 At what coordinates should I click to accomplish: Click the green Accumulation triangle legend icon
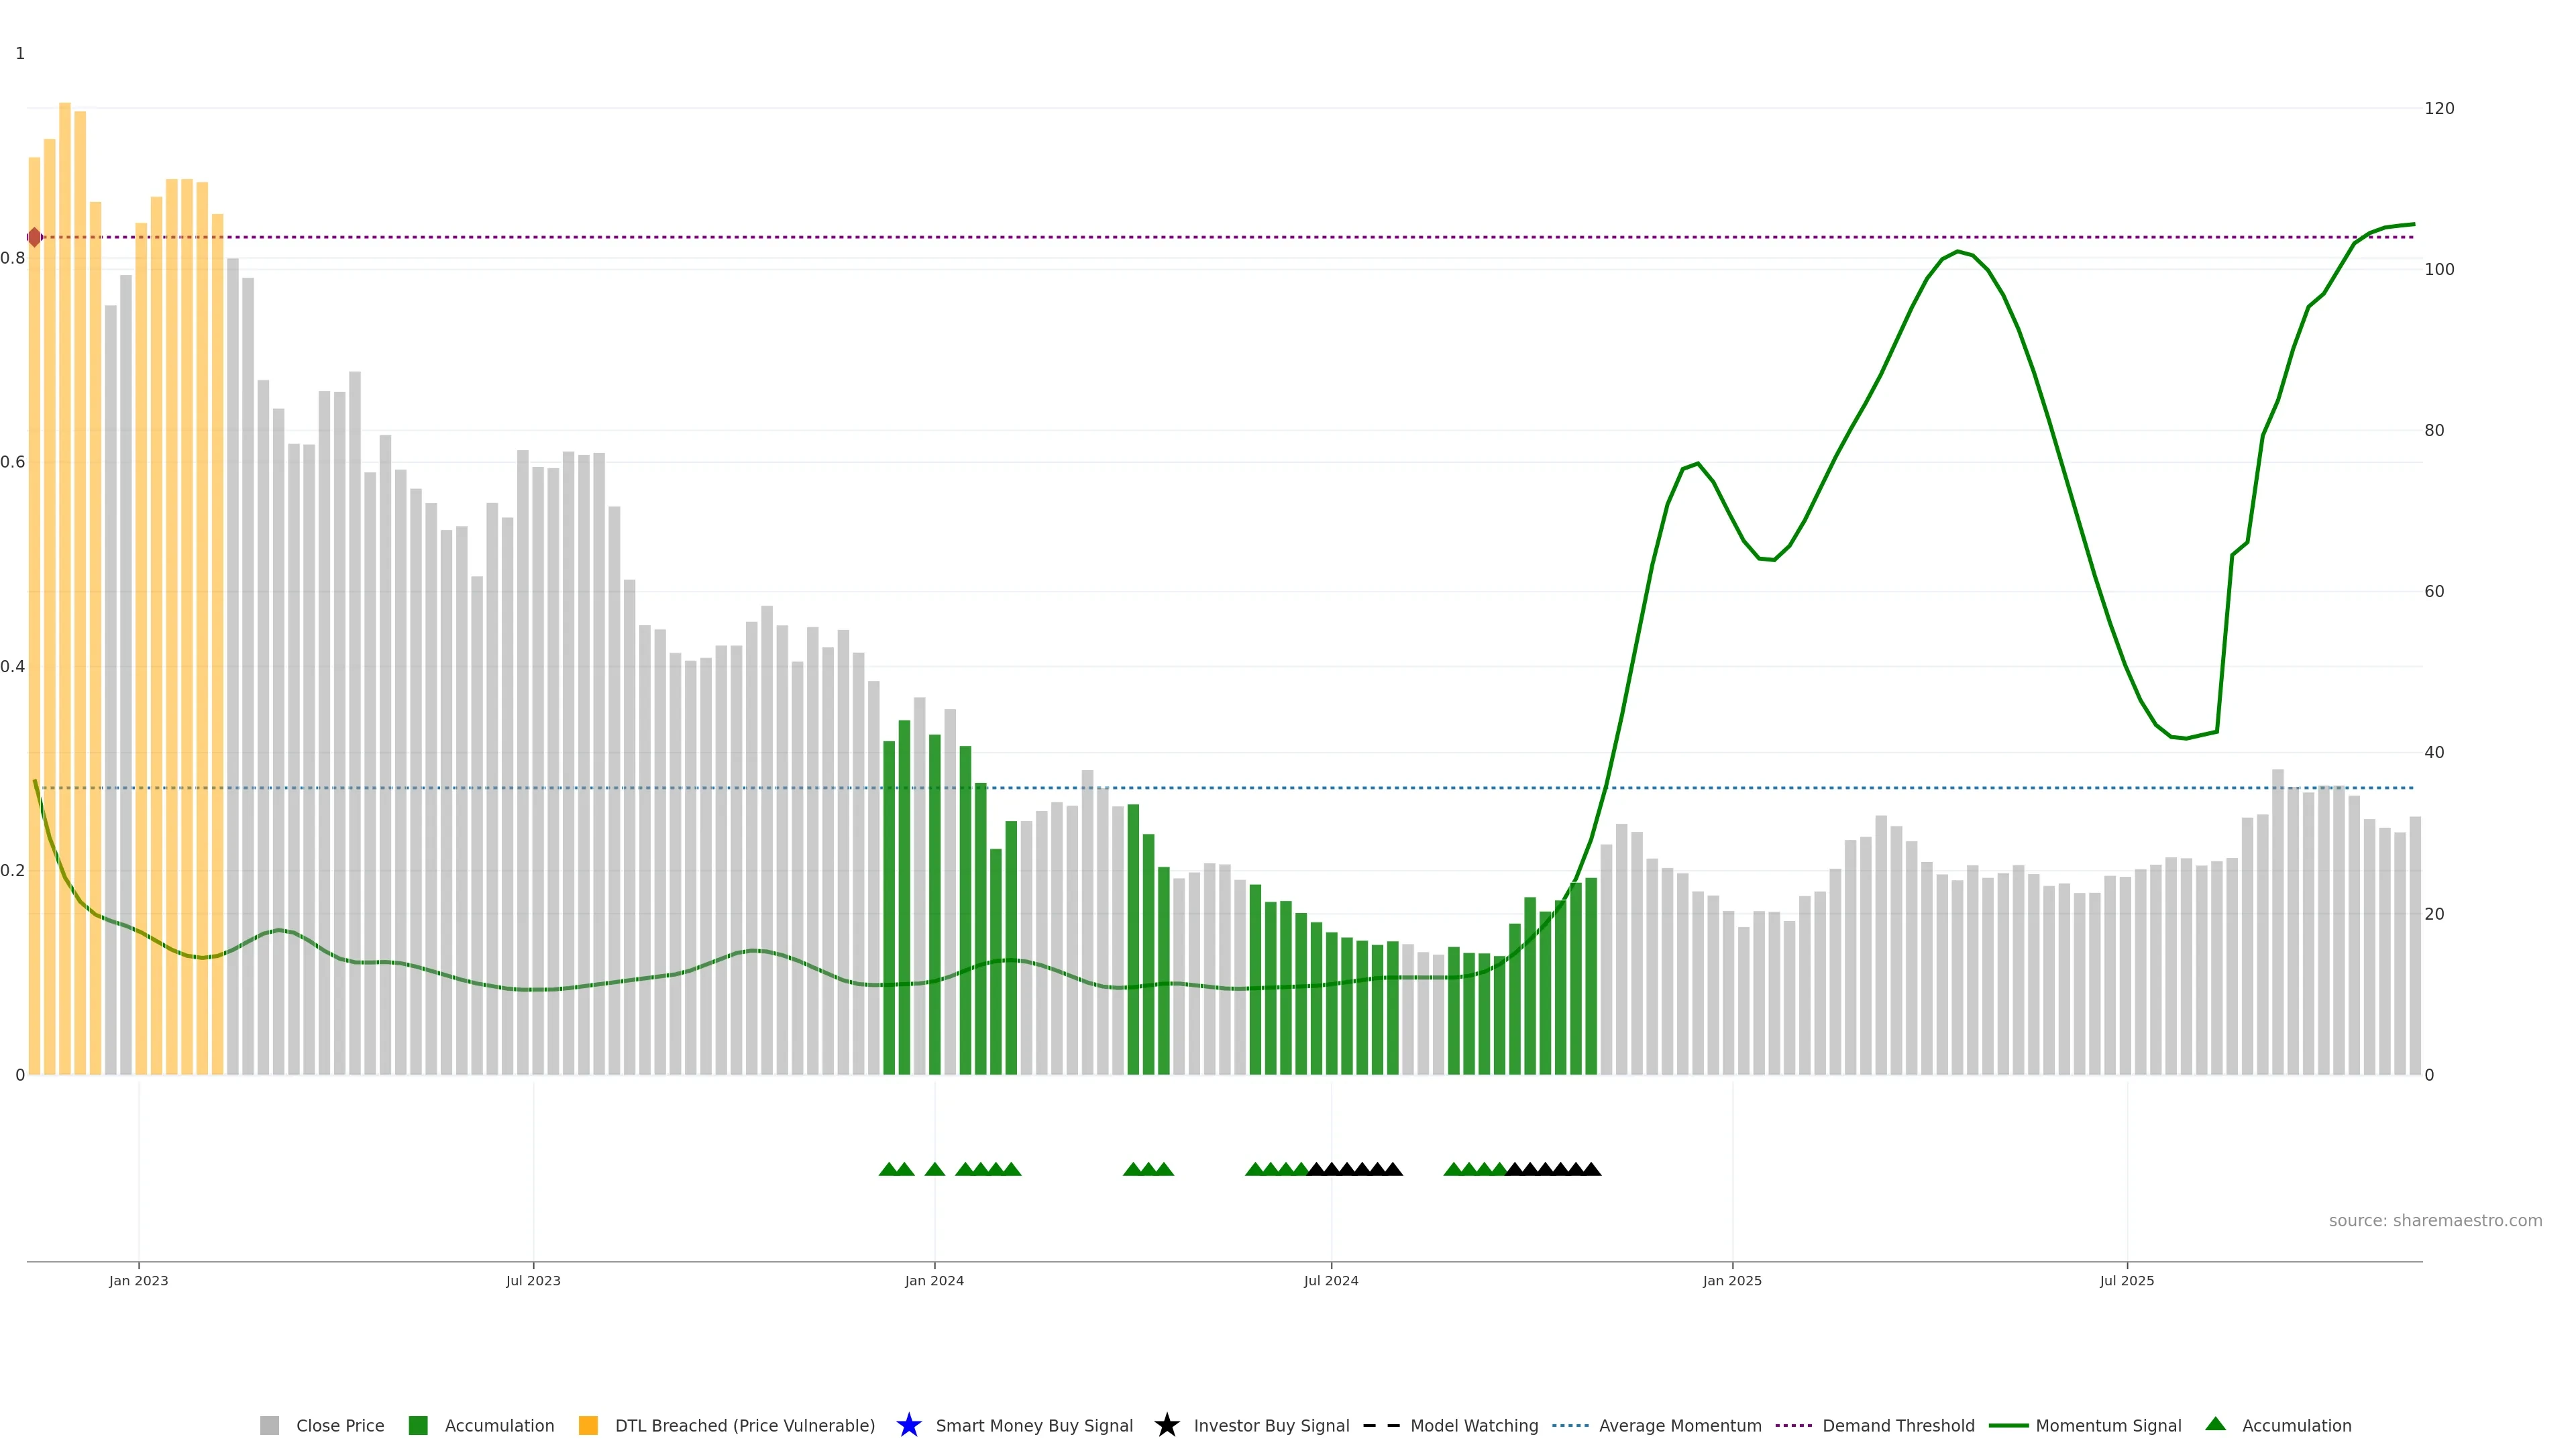tap(2215, 1424)
